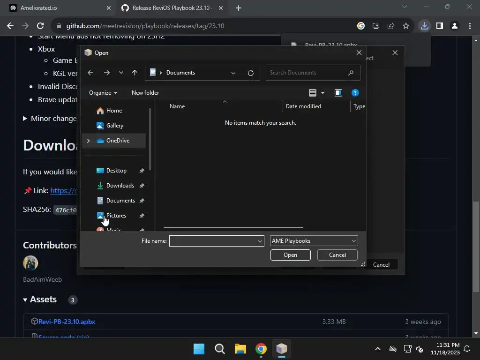Reload the GitHub page
The height and width of the screenshot is (360, 480).
coord(40,26)
